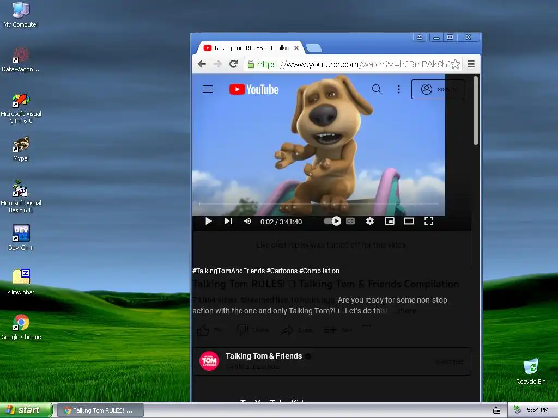The width and height of the screenshot is (558, 418).
Task: Select My Computer desktop icon
Action: pos(21,15)
